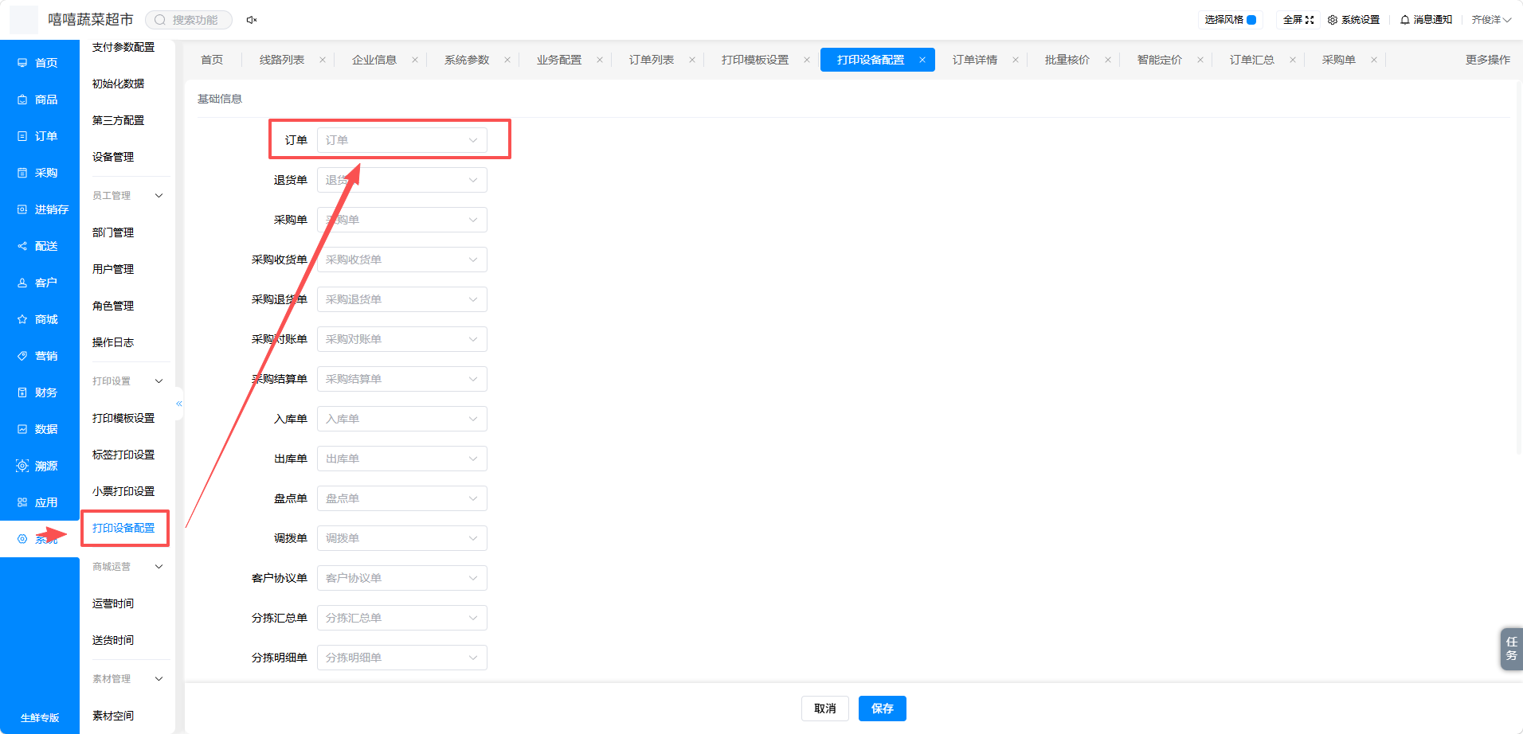Open the 商品 products sidebar icon

click(x=22, y=100)
